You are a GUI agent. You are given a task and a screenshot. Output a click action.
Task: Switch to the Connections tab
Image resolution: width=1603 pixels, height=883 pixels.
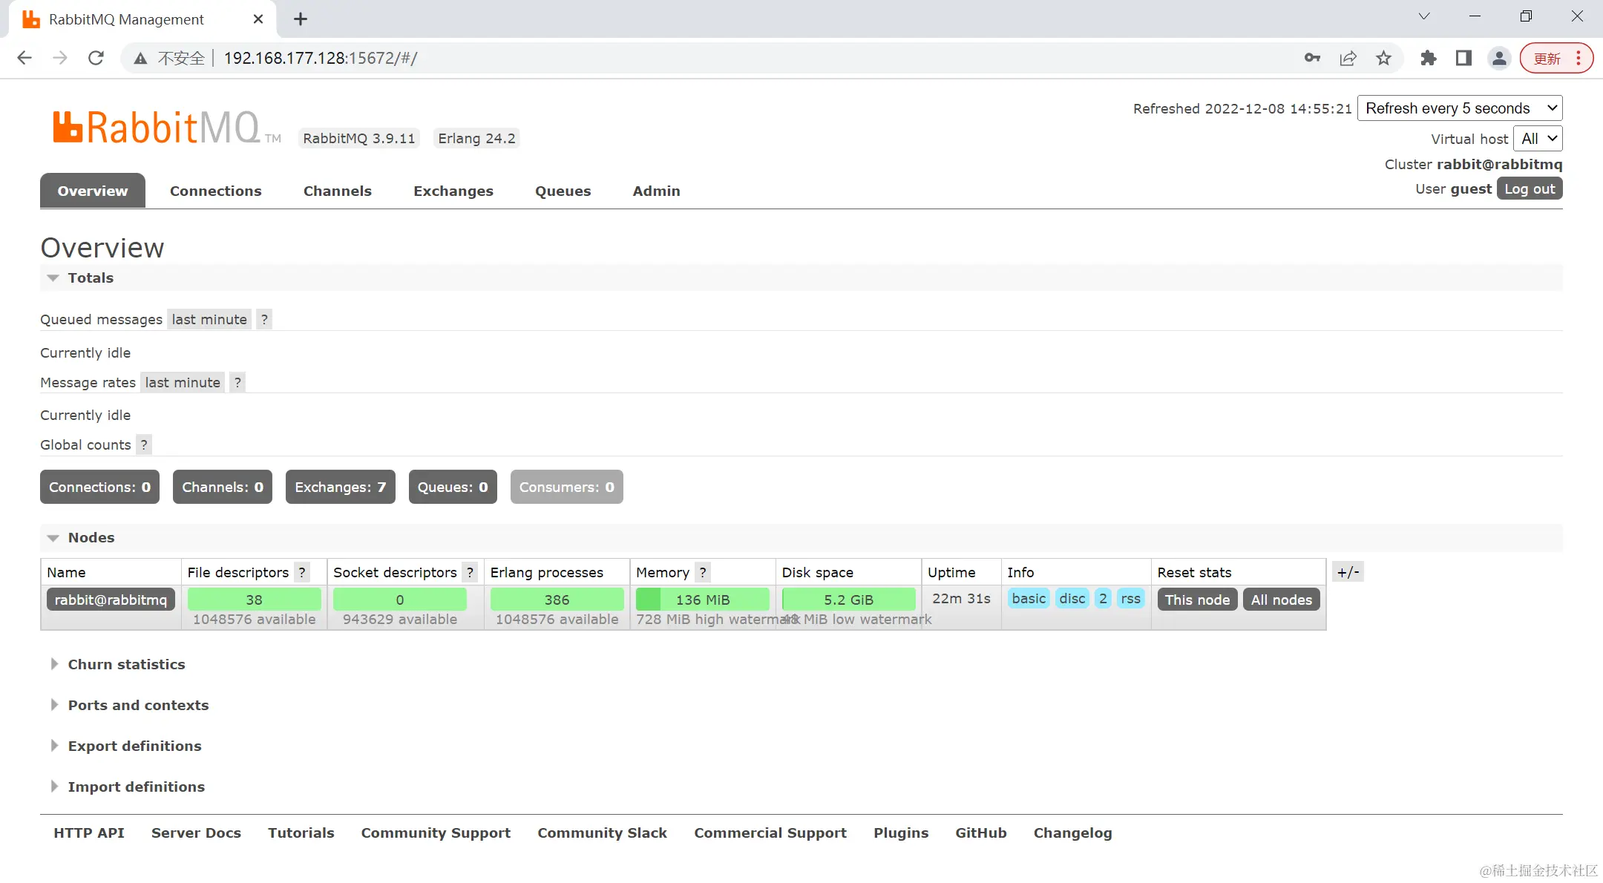click(216, 191)
